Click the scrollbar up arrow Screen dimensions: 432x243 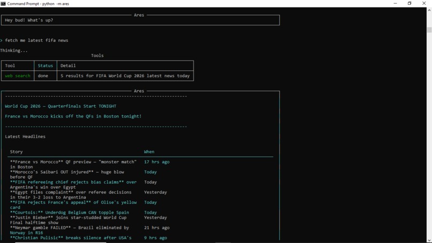(x=429, y=10)
